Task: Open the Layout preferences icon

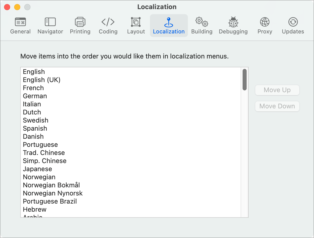Action: point(136,22)
